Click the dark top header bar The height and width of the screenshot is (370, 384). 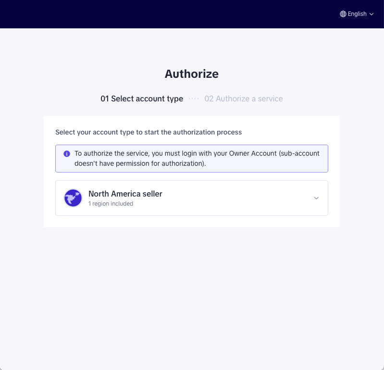point(192,14)
